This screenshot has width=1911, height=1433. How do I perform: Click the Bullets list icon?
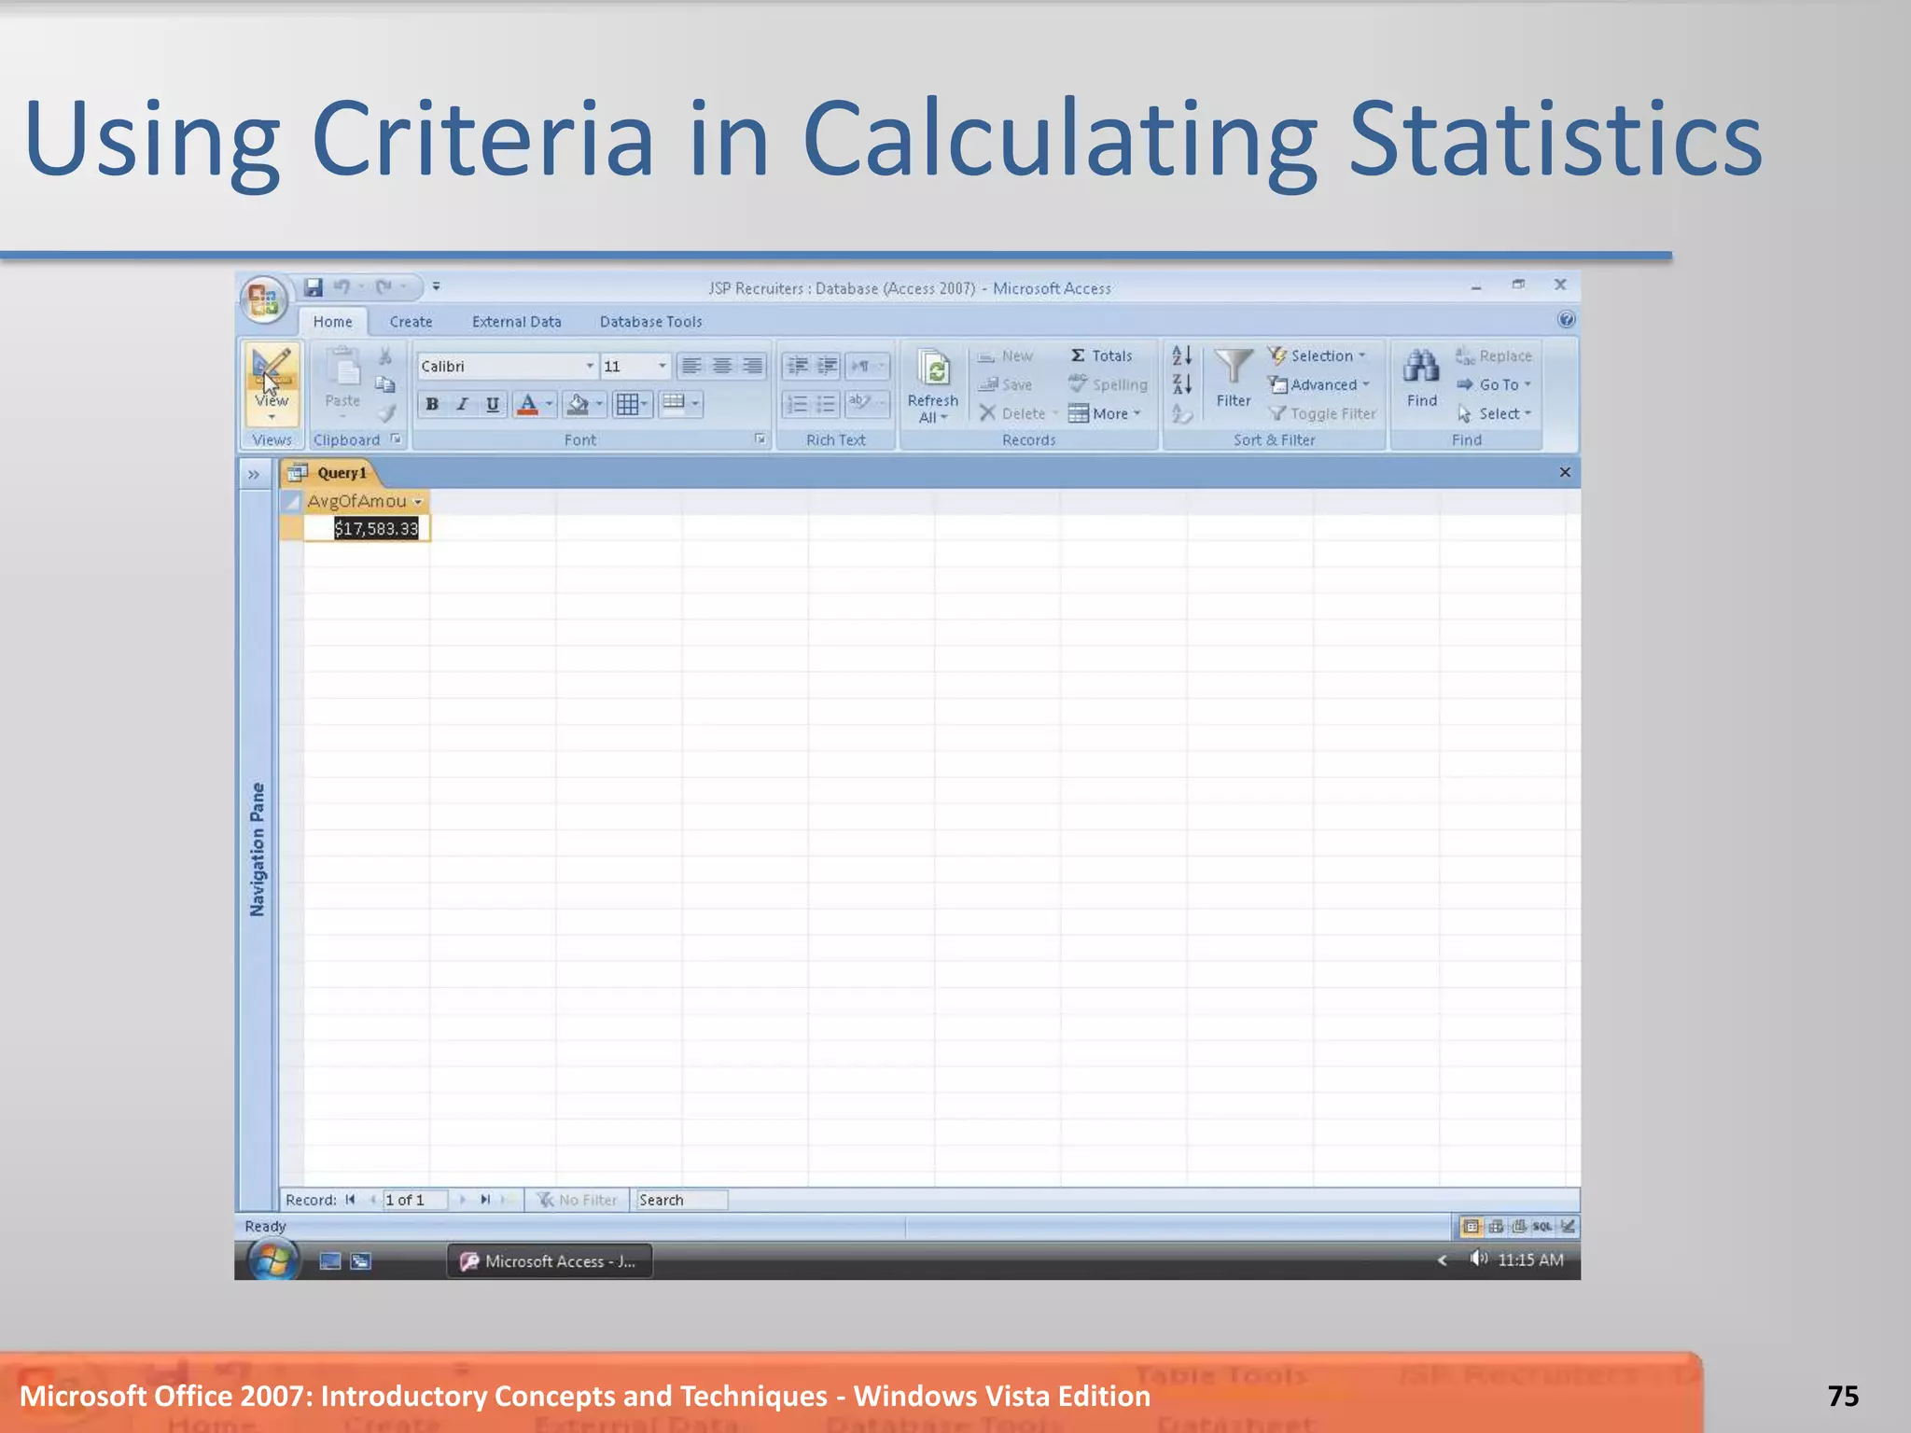click(x=827, y=404)
